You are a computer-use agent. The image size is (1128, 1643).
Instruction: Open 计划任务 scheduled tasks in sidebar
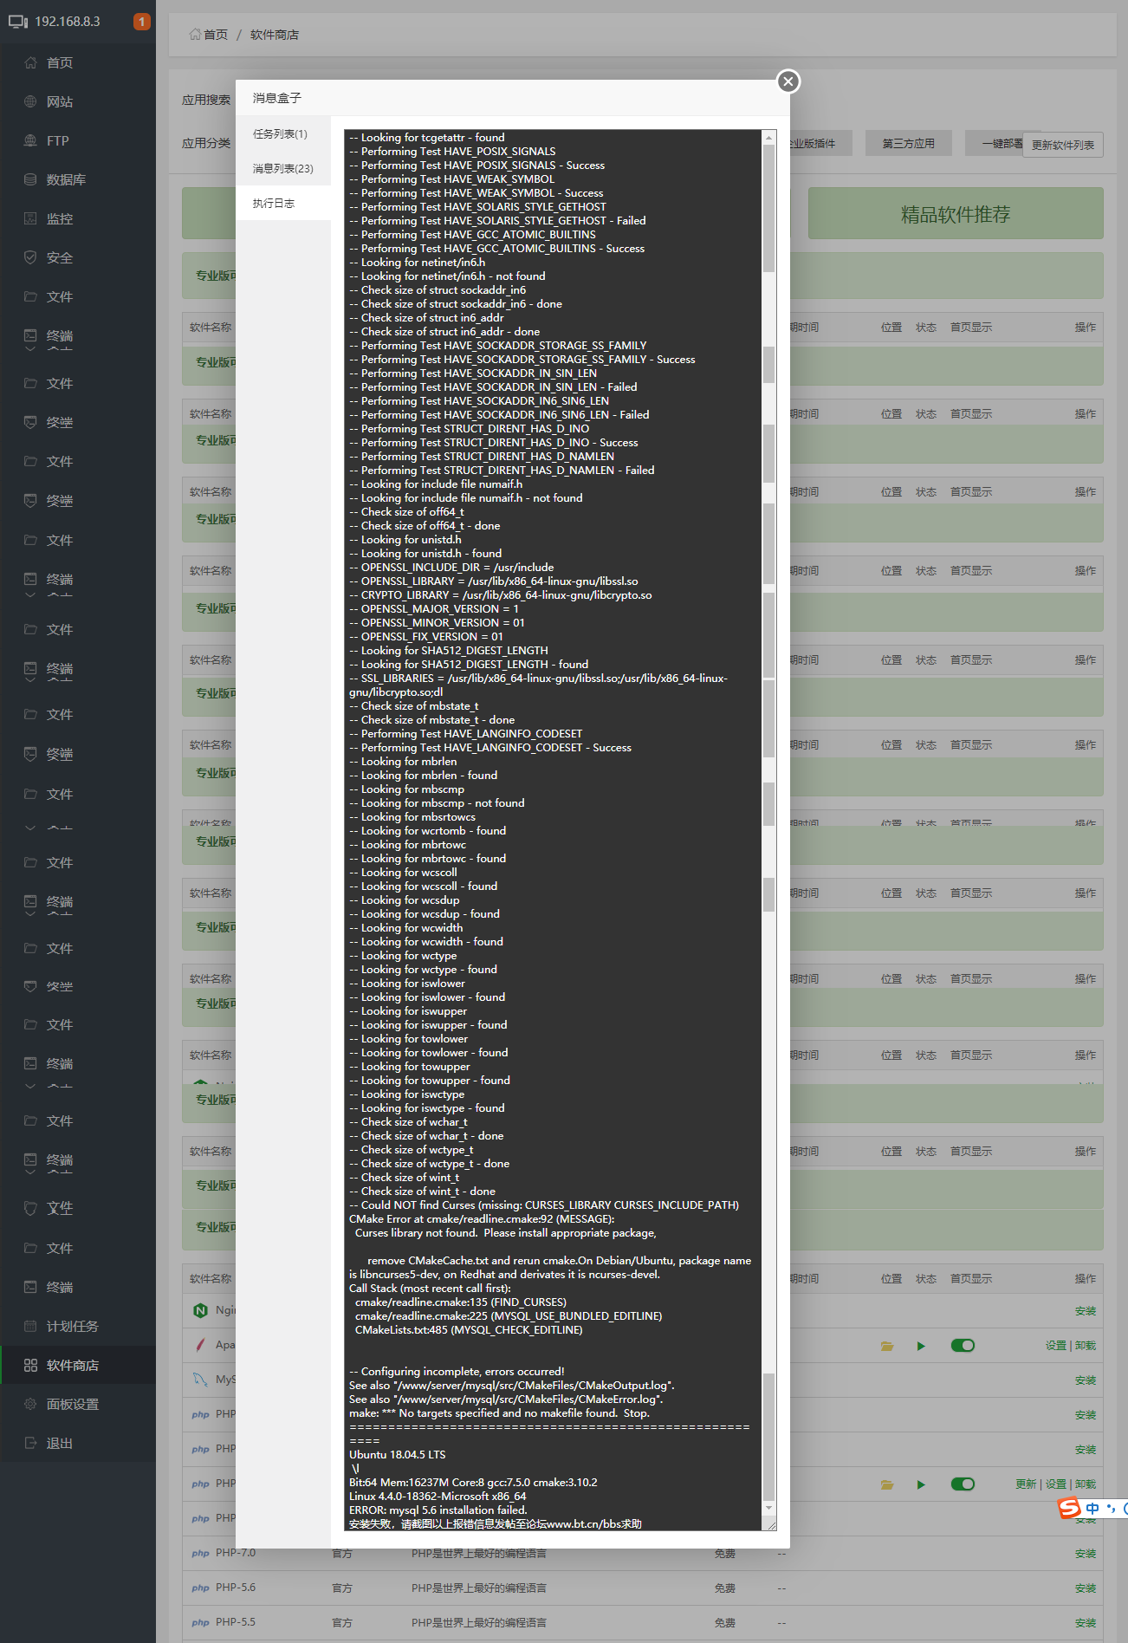72,1326
